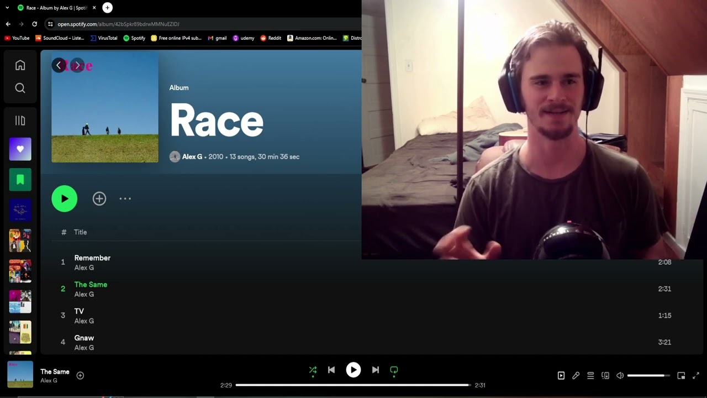Open the SoundCloud bookmark
Image resolution: width=707 pixels, height=398 pixels.
coord(60,38)
